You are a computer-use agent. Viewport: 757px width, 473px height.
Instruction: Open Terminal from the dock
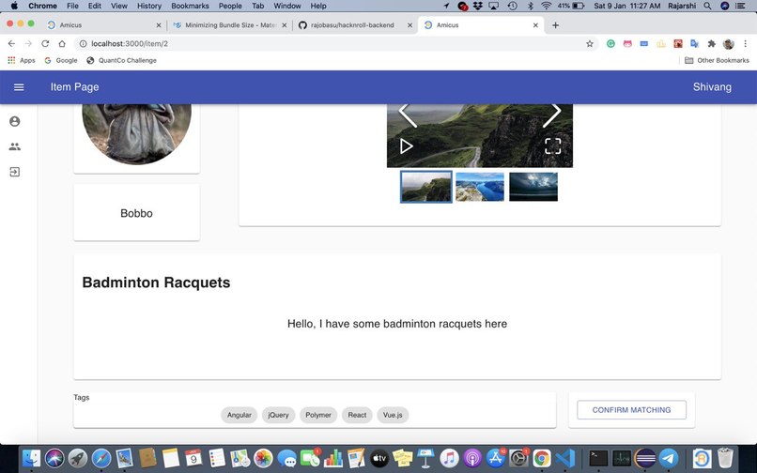(598, 458)
